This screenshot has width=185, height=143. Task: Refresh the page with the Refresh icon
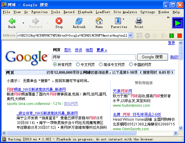coord(79,21)
